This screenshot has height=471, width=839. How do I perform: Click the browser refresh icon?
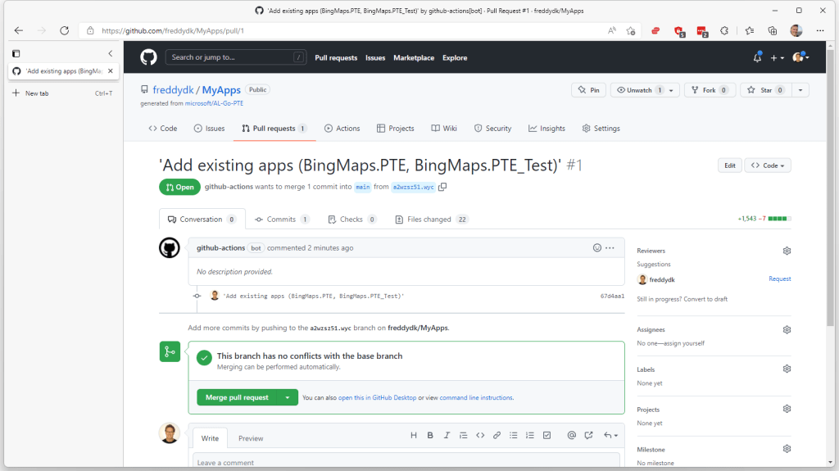point(64,30)
